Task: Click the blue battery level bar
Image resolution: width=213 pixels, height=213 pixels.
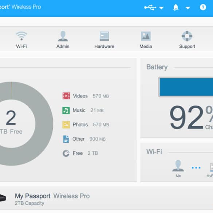Action: pos(186,87)
